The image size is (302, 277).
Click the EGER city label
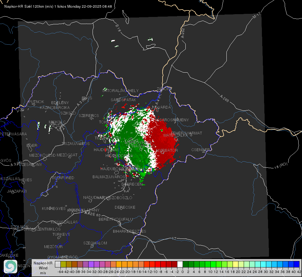tap(32, 145)
